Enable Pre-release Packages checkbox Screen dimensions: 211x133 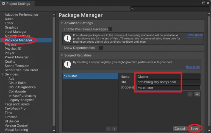pos(110,29)
